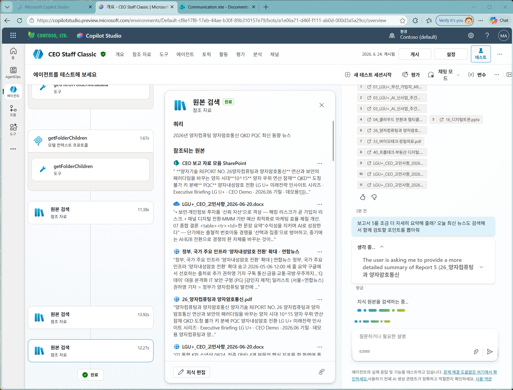Screen dimensions: 513x390
Task: Open AgentOps in the sidebar
Action: click(13, 73)
